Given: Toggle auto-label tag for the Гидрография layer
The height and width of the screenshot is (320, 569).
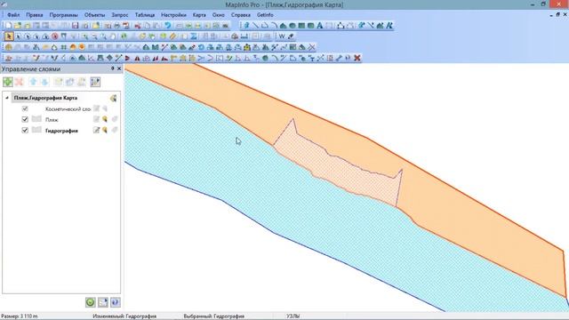Looking at the screenshot, I should click(x=115, y=130).
